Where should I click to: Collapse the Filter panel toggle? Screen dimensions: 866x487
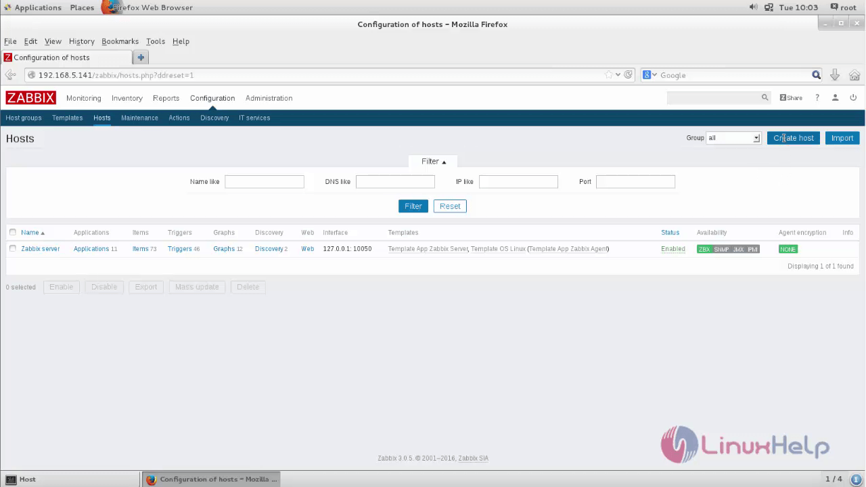pos(434,161)
